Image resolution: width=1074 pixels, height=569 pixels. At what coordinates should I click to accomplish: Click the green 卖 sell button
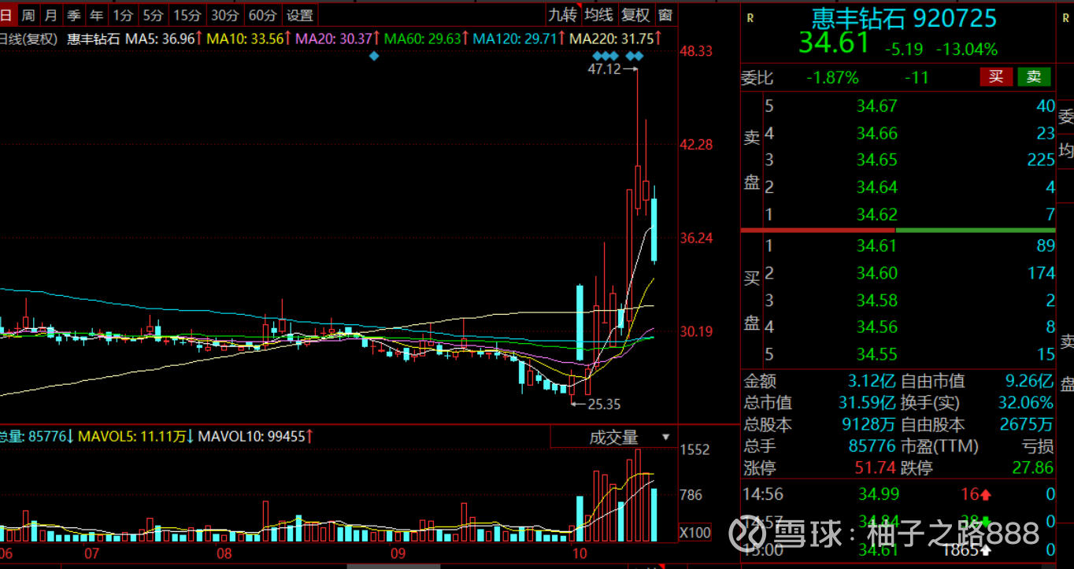coord(1034,76)
